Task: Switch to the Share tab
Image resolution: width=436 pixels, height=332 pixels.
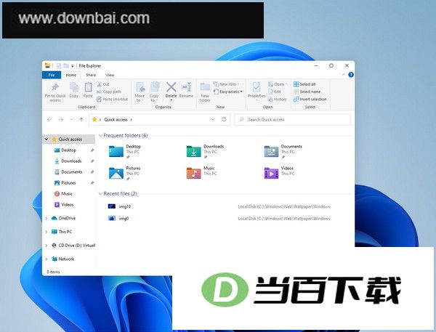Action: point(91,75)
